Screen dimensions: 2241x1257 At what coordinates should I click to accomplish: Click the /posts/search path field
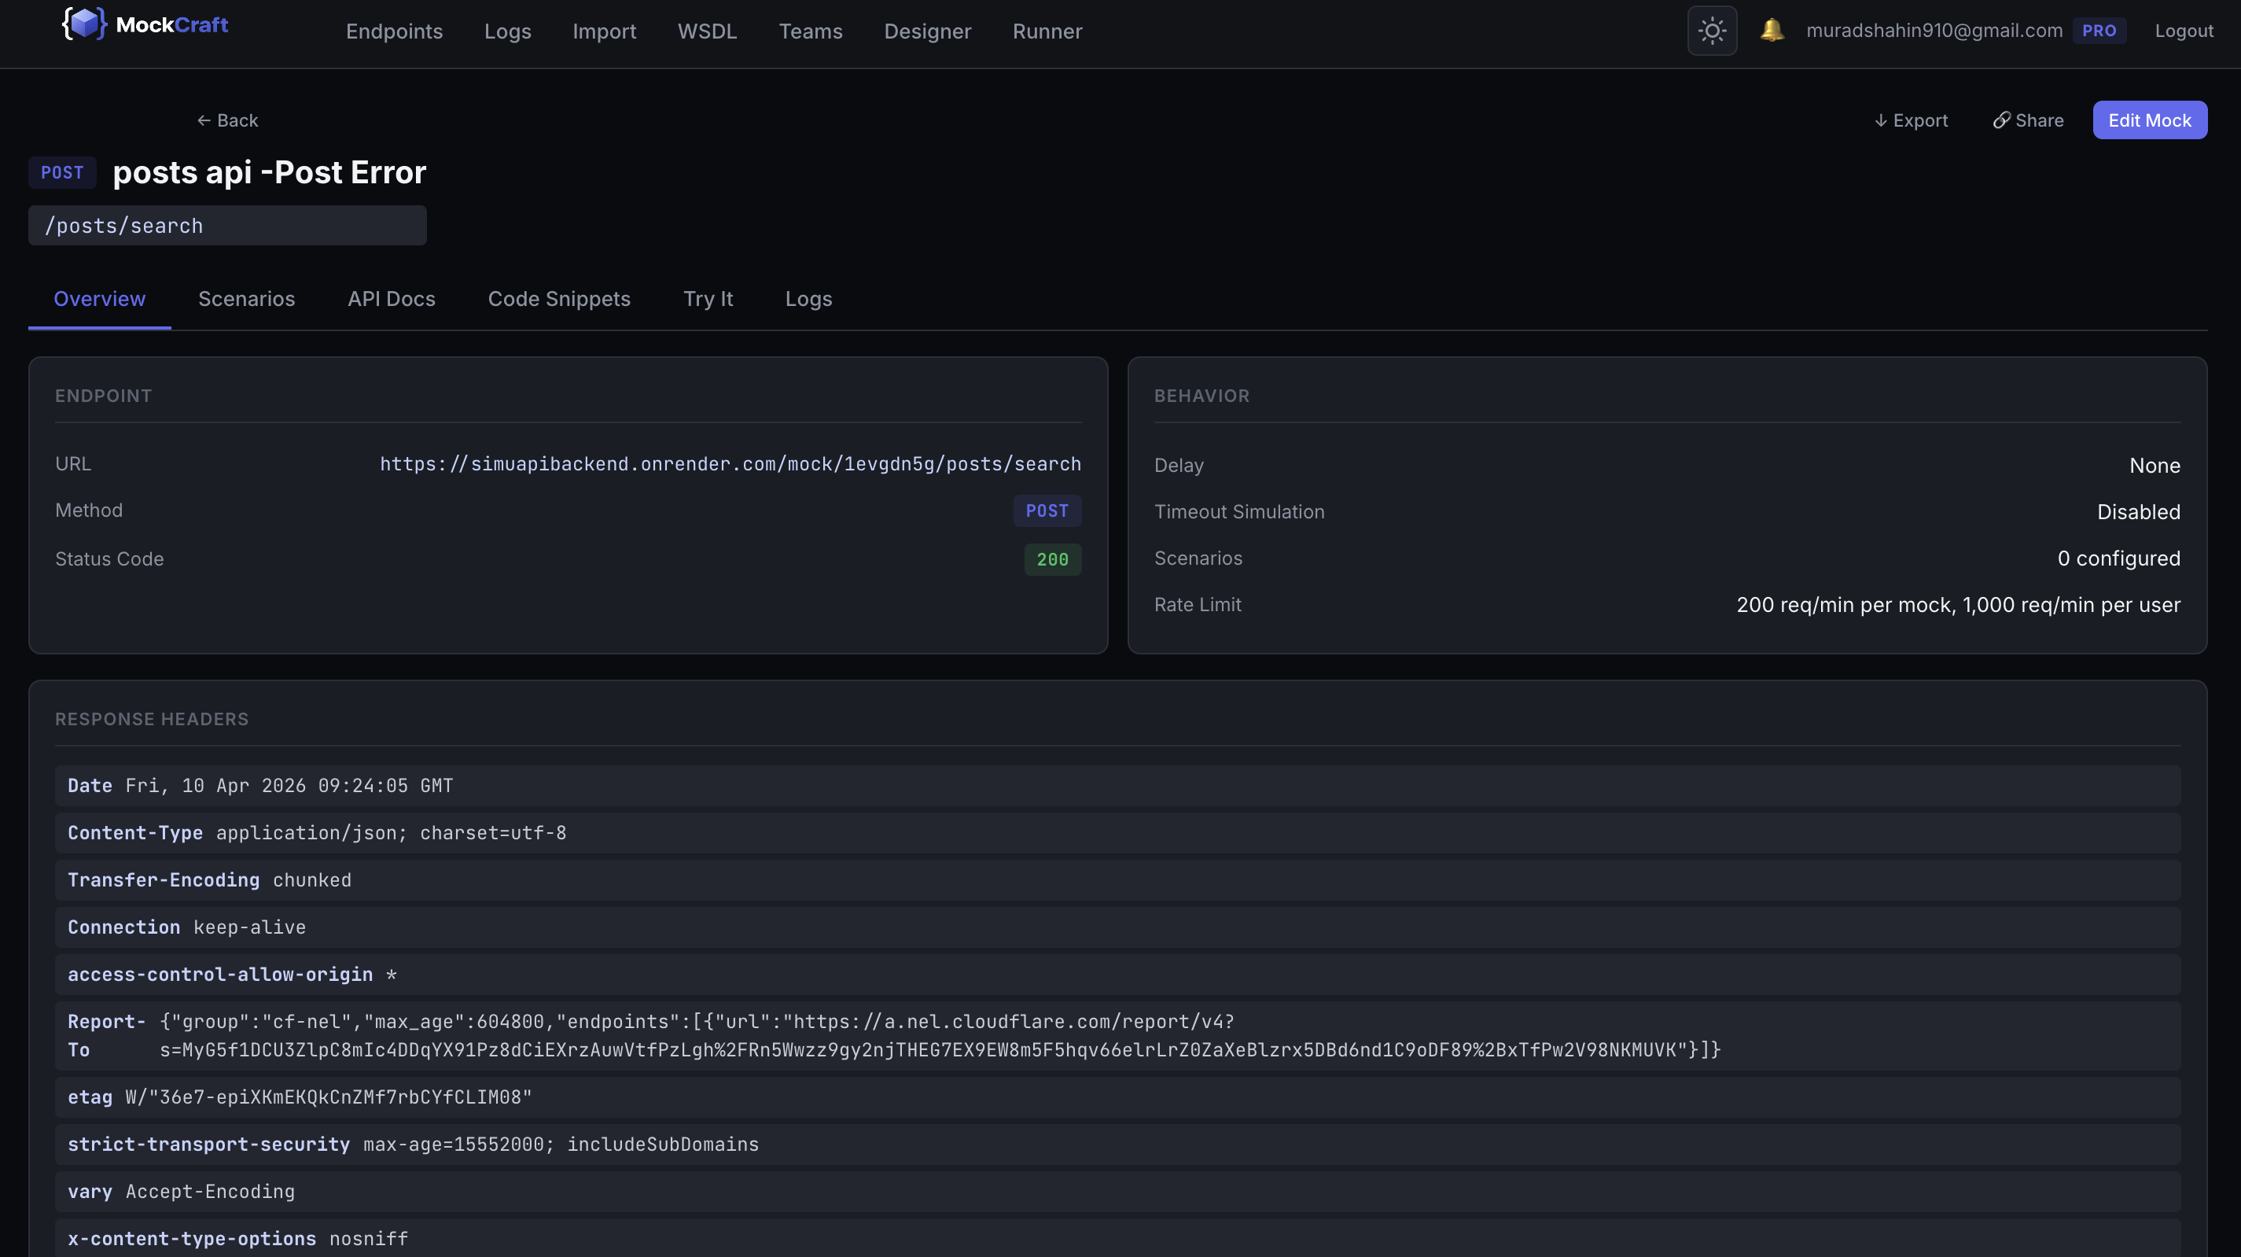227,227
